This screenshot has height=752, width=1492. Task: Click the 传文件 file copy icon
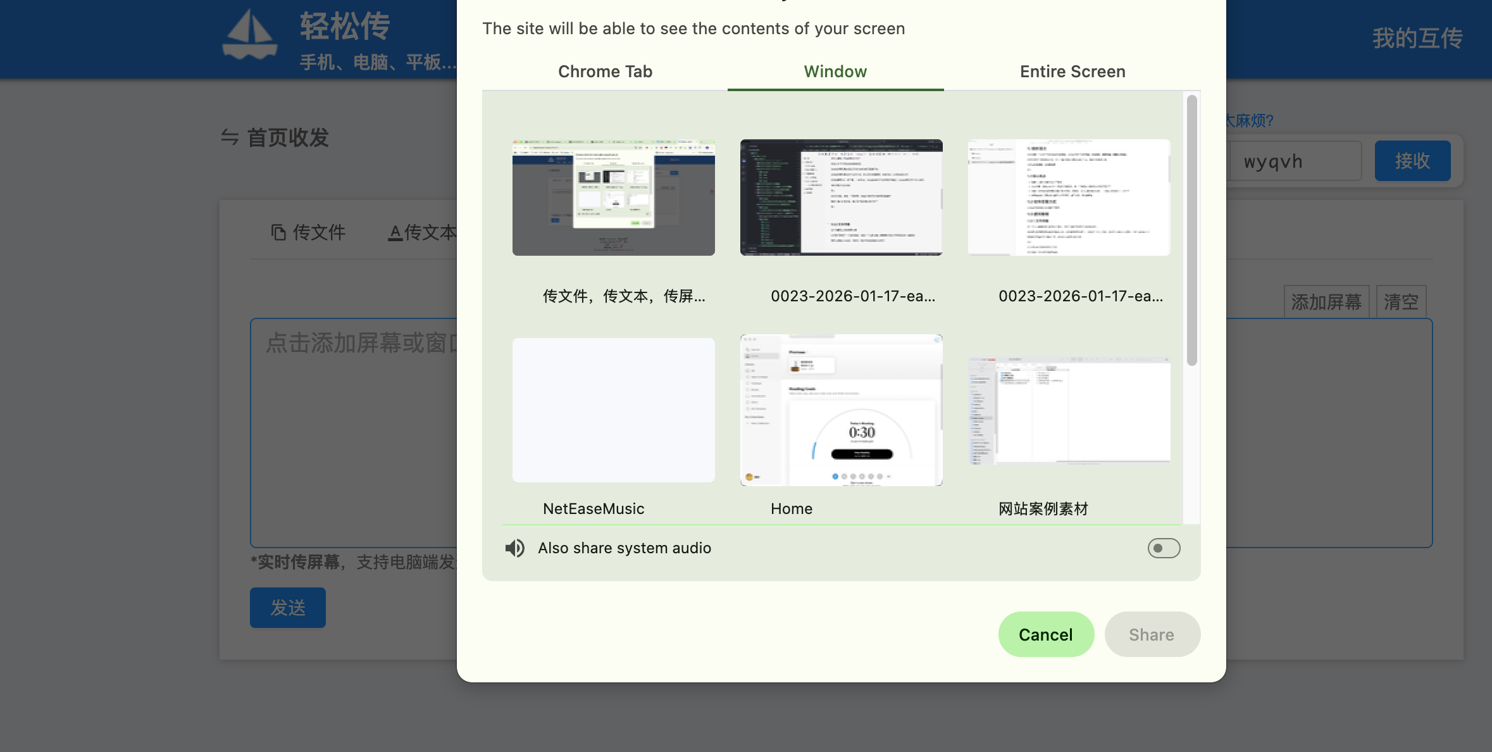(278, 232)
